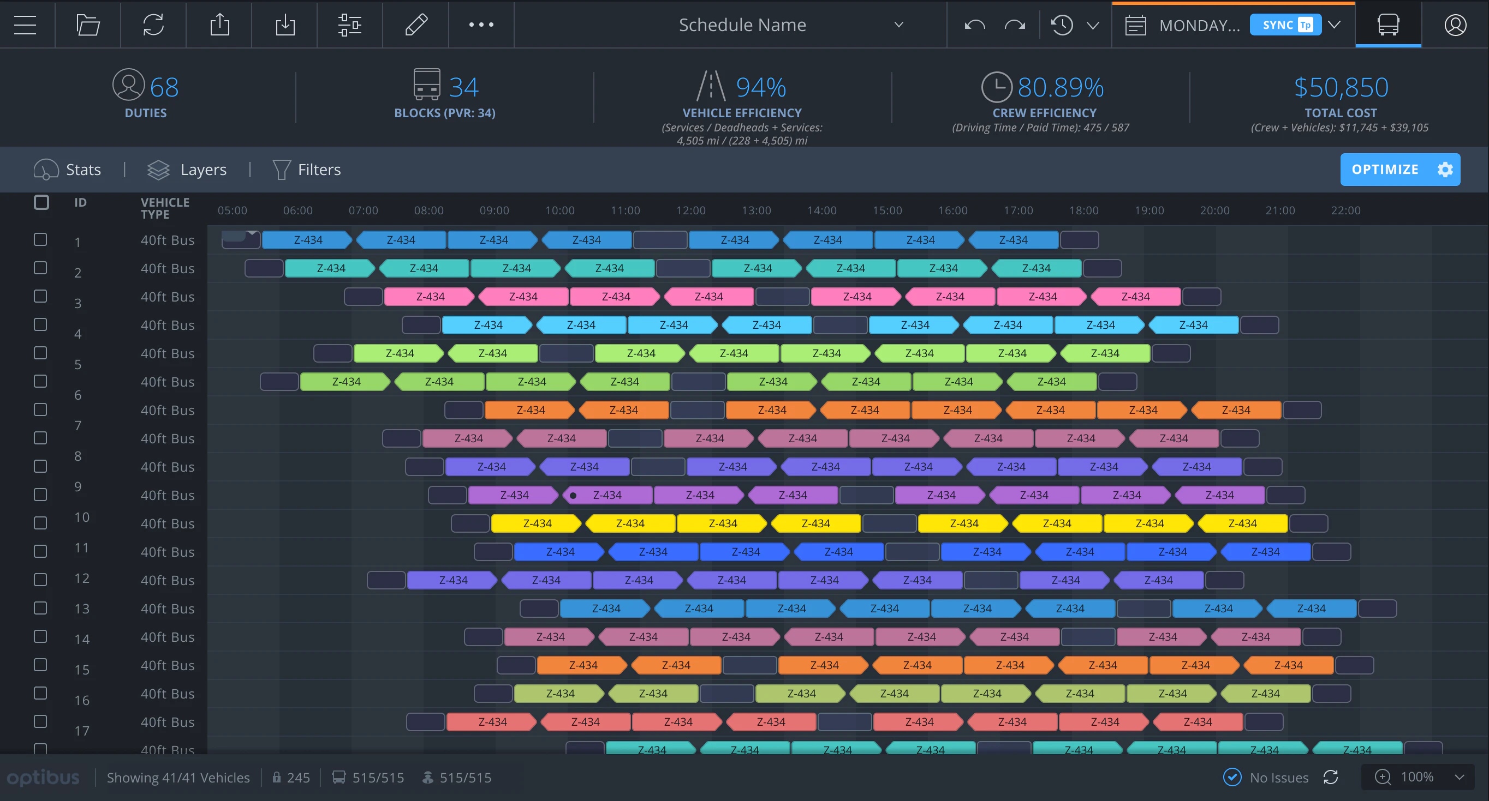Export using the share icon
Image resolution: width=1489 pixels, height=801 pixels.
[x=218, y=25]
